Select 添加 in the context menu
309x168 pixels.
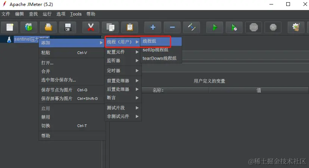click(72, 43)
